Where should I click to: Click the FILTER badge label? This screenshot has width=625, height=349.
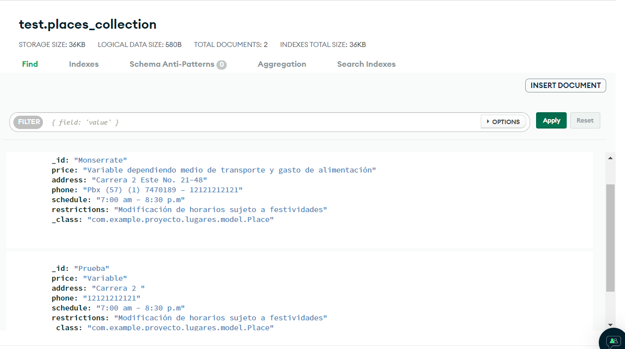click(x=28, y=122)
